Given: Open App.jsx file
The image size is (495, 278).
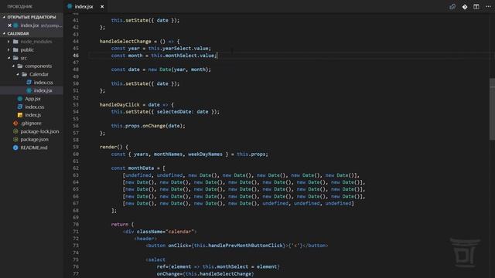Looking at the screenshot, I should coord(32,99).
